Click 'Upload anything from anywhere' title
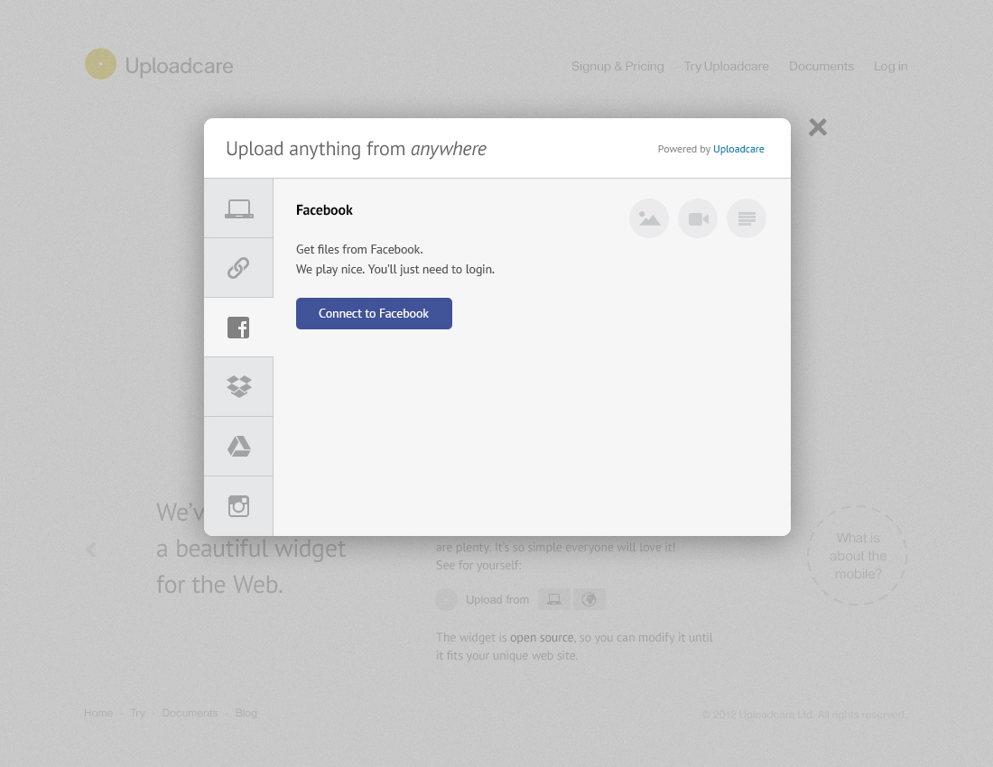The image size is (993, 767). tap(356, 149)
